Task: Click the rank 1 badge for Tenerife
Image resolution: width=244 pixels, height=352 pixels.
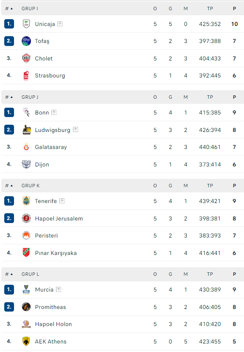Action: pos(9,201)
